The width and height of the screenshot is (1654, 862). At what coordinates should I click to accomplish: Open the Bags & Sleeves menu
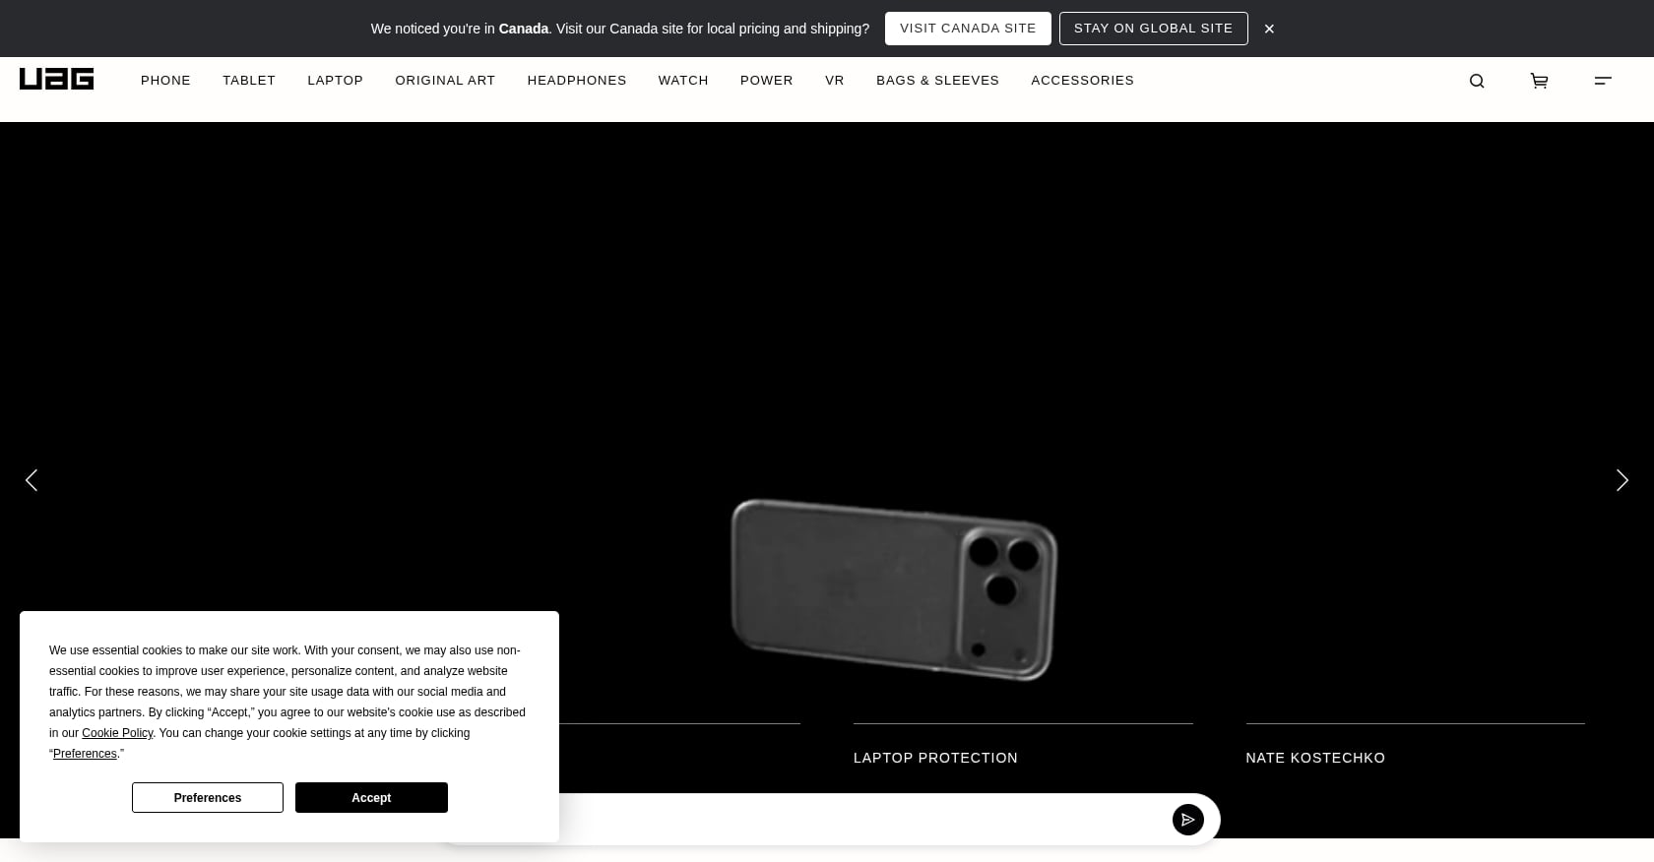click(937, 81)
